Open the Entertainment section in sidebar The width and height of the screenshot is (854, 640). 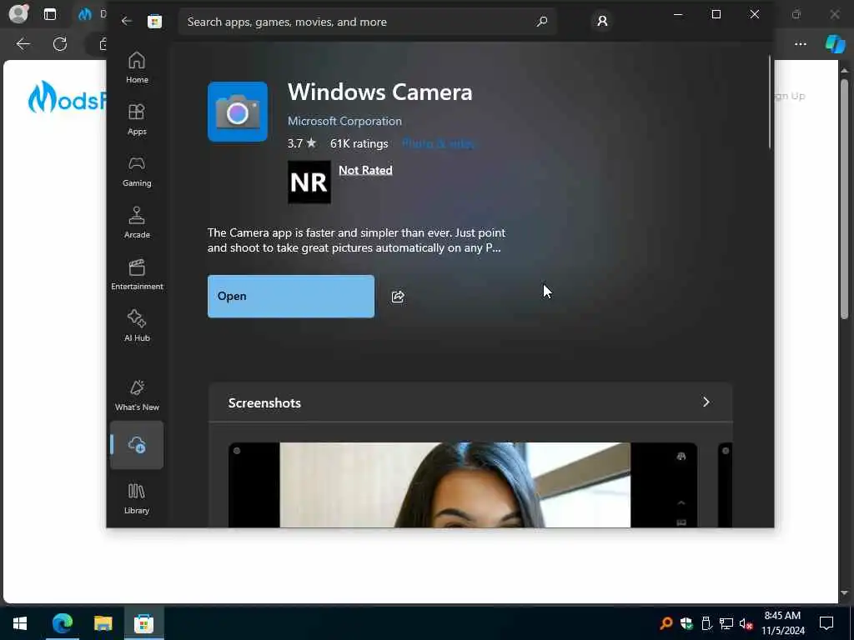click(137, 275)
